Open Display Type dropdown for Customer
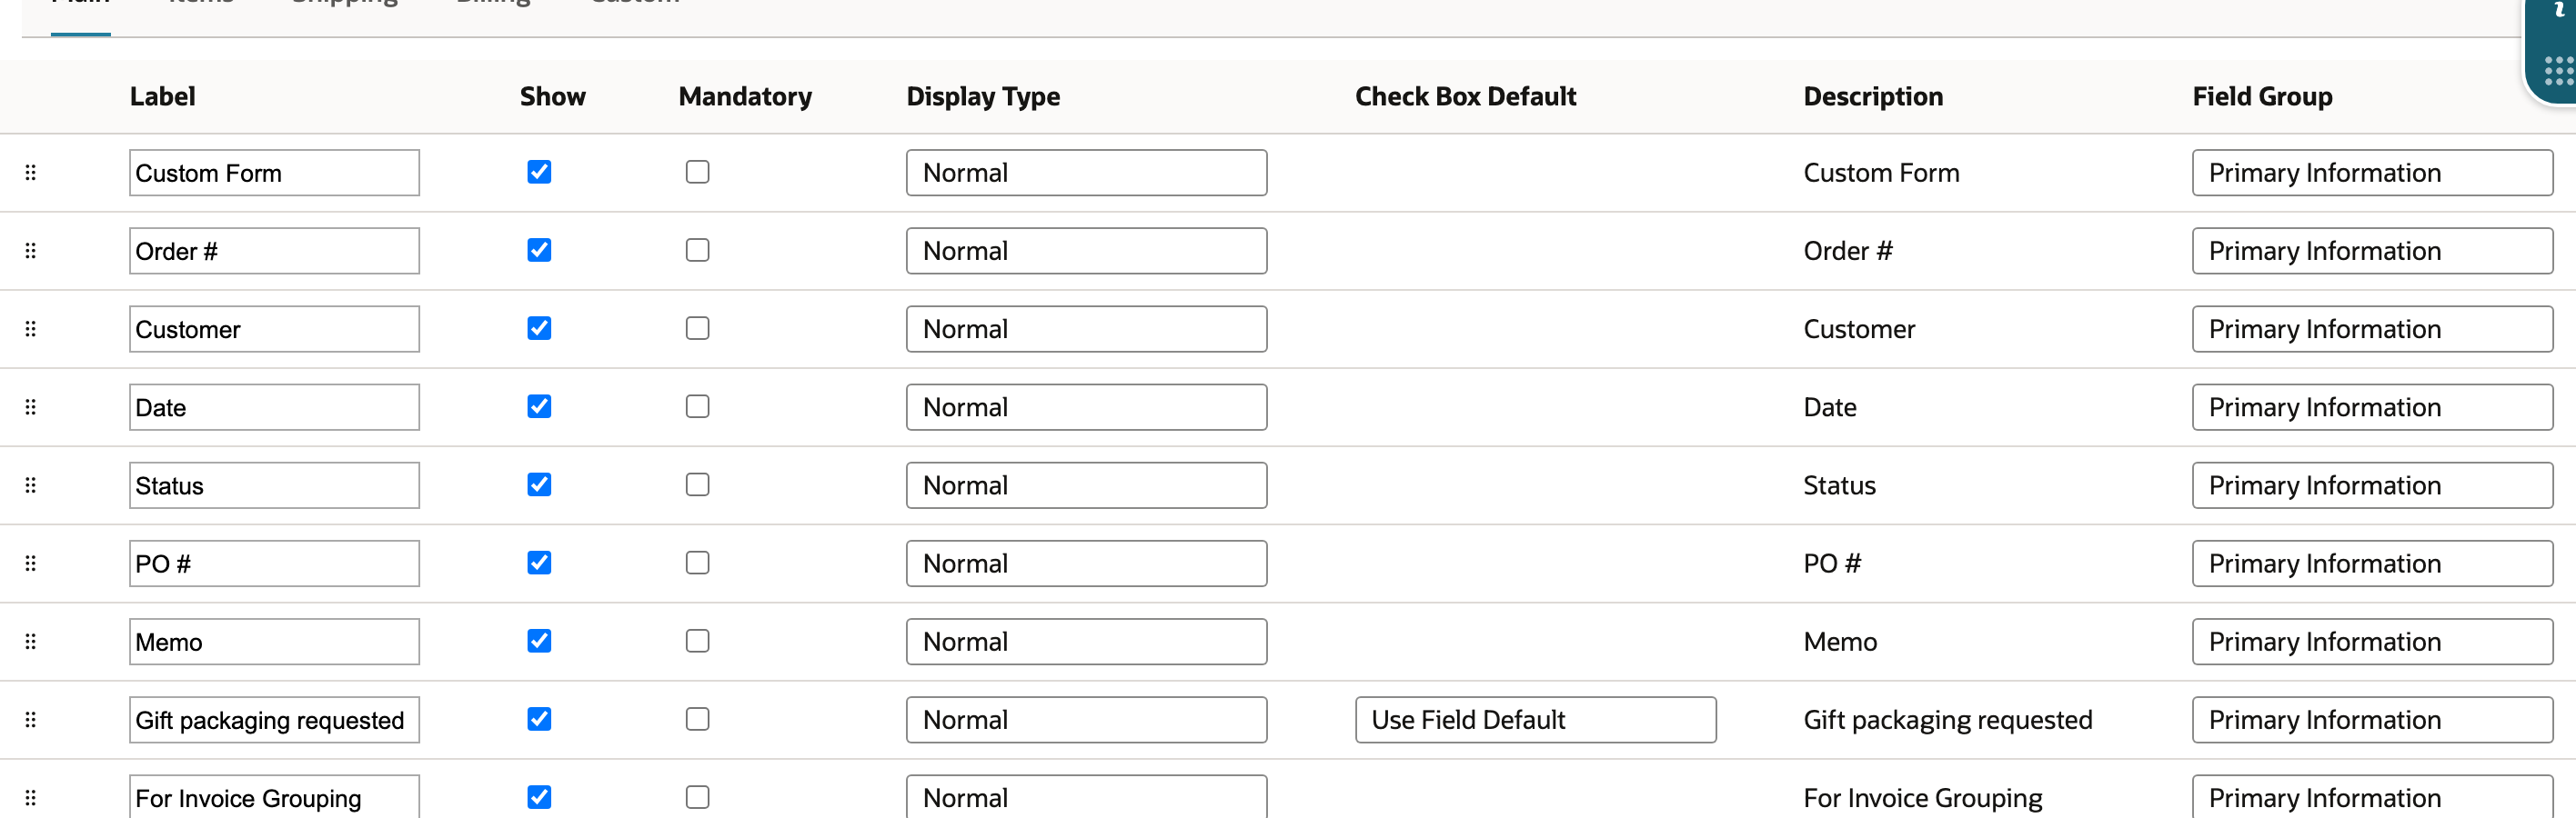The width and height of the screenshot is (2576, 818). [1086, 329]
